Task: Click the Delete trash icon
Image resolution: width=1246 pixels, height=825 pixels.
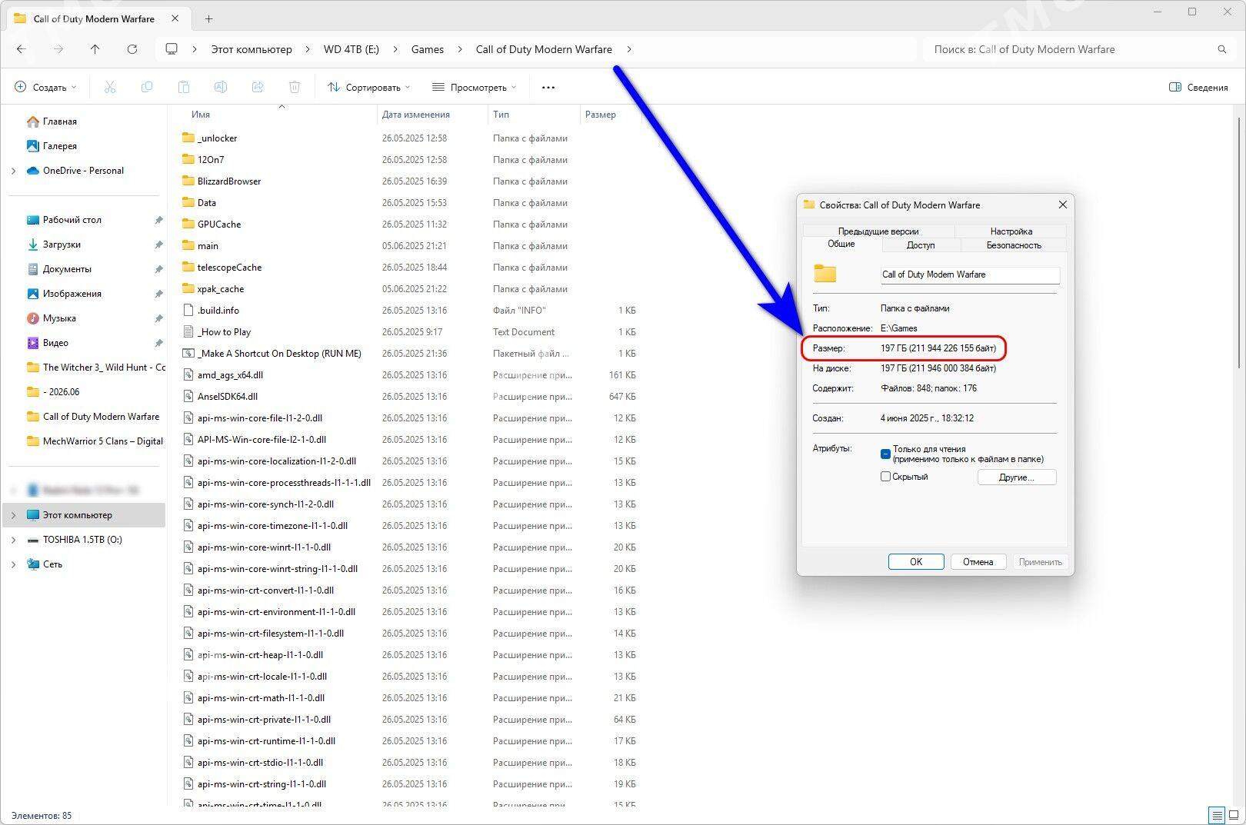Action: [295, 87]
